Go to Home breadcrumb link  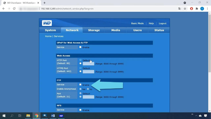click(48, 36)
